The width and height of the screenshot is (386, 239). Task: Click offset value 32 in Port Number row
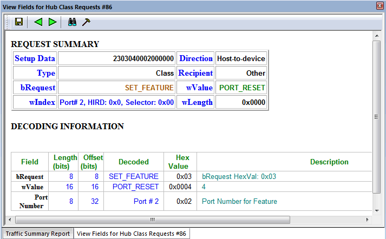click(95, 201)
